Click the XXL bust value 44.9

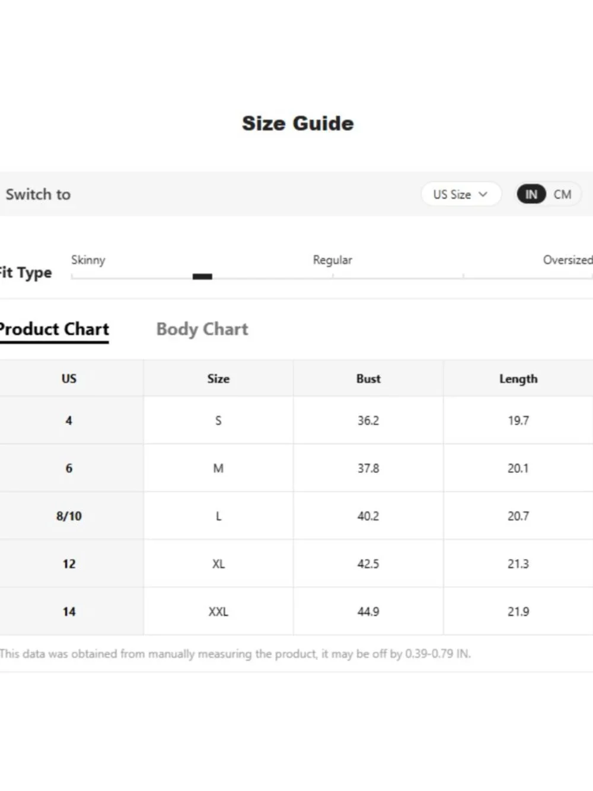368,611
